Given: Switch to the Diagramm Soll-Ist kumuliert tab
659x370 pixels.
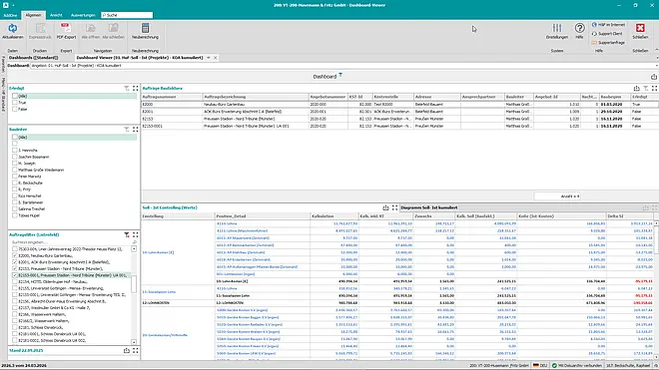Looking at the screenshot, I should pos(428,207).
